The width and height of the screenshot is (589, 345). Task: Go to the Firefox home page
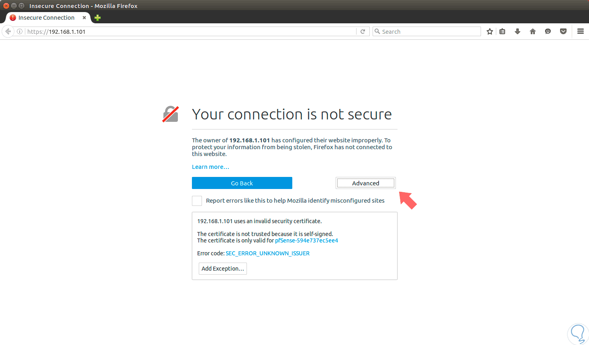[x=533, y=31]
